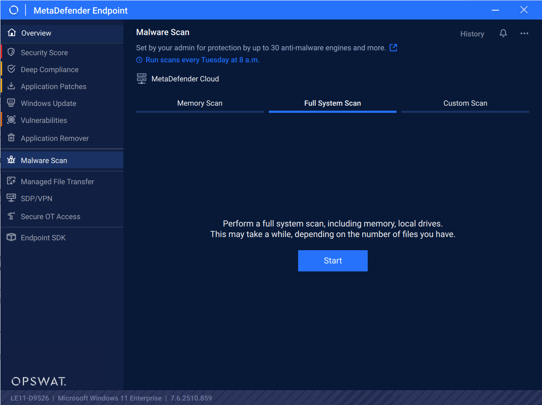542x405 pixels.
Task: Open Windows Update in the sidebar
Action: [48, 103]
